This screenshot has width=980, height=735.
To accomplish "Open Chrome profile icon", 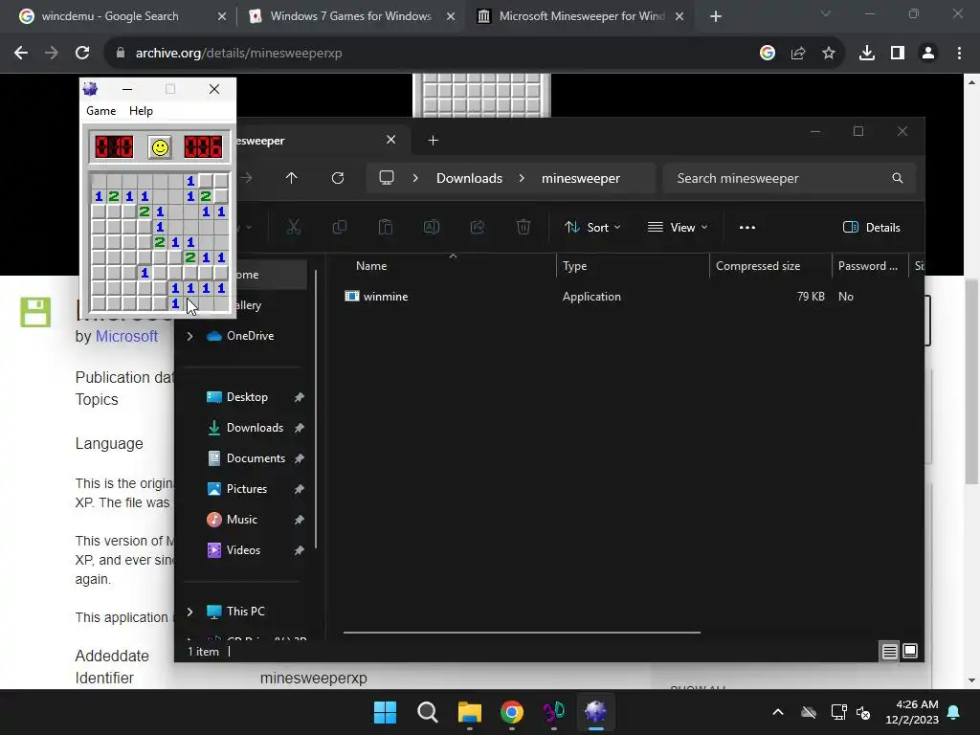I will (x=928, y=54).
